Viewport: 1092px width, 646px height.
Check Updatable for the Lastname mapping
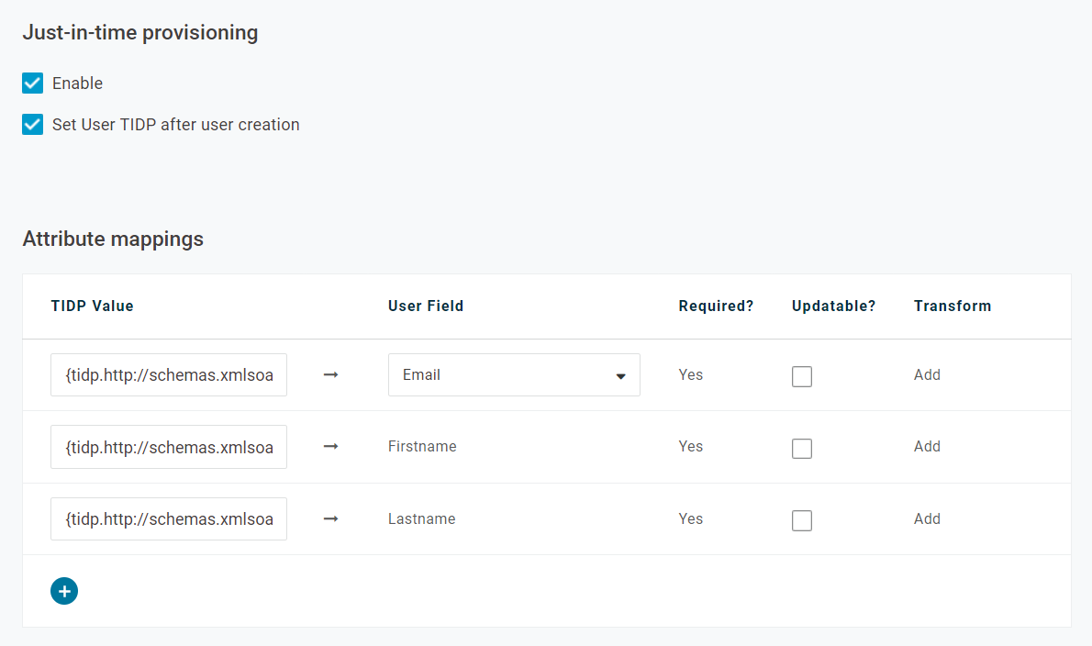click(802, 520)
